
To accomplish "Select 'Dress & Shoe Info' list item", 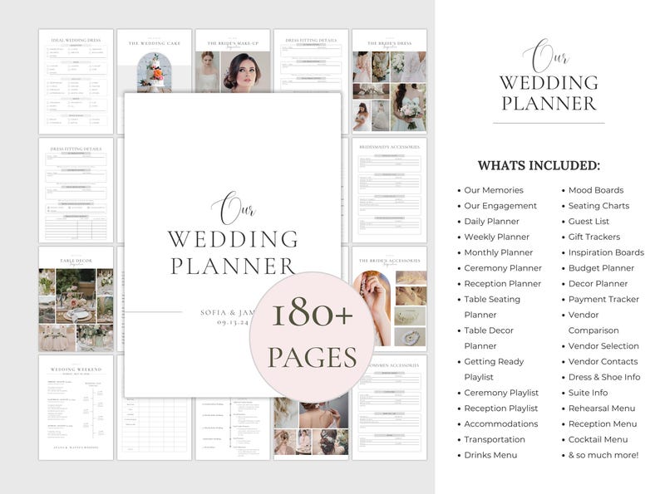I will point(604,377).
